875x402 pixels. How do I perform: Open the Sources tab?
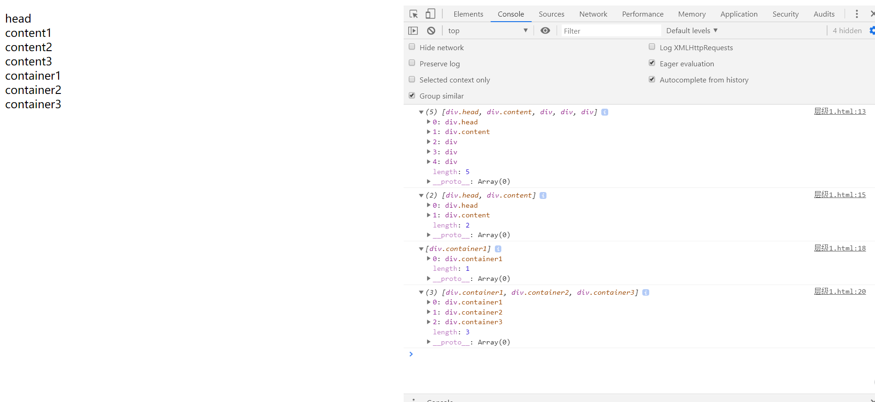click(551, 14)
